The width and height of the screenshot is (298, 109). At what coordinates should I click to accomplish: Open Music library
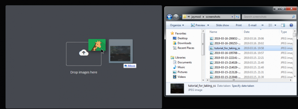[x=181, y=67]
